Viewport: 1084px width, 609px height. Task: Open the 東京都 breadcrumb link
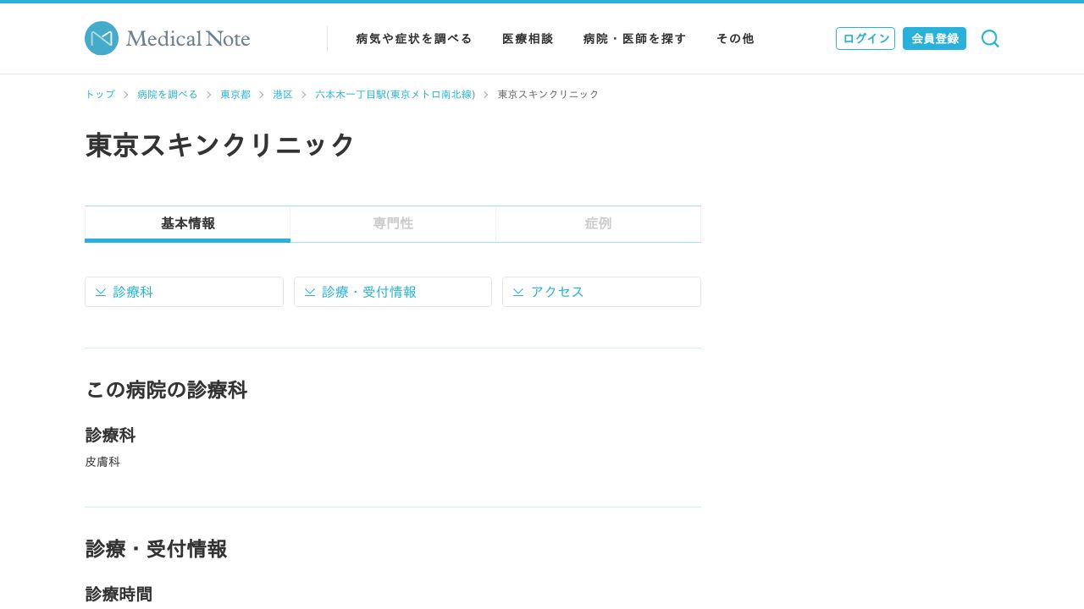tap(235, 94)
